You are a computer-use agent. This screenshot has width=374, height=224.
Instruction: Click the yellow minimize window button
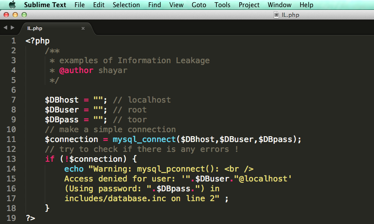(x=15, y=15)
